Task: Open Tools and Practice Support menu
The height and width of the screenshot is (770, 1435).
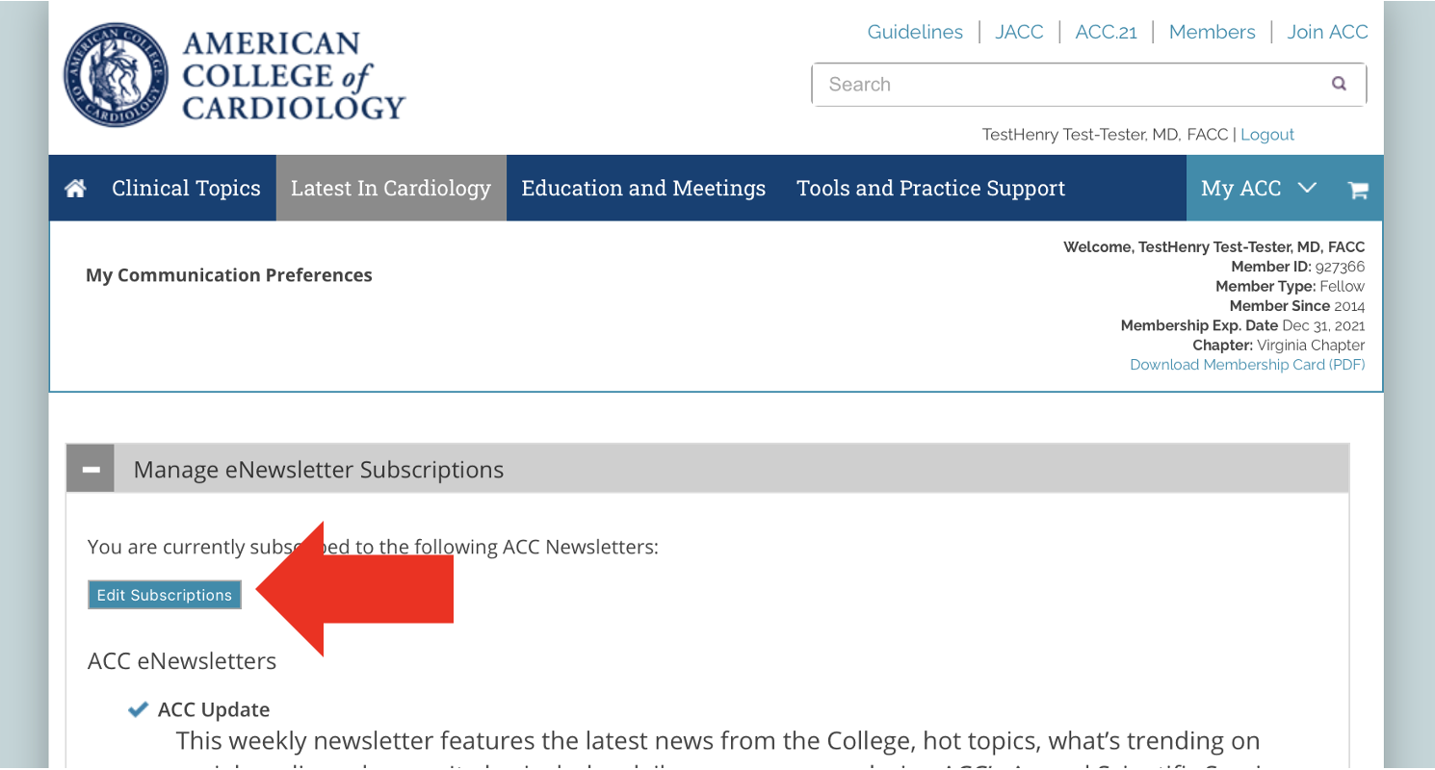Action: [x=930, y=189]
